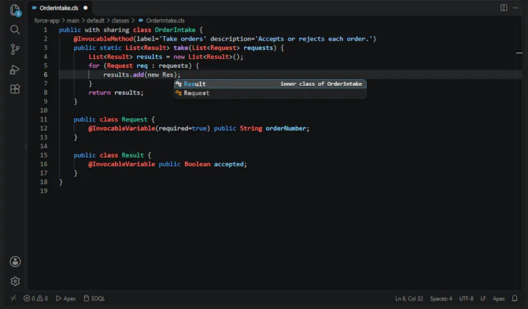Click the 'force-app' breadcrumb segment
This screenshot has height=309, width=528.
point(47,20)
